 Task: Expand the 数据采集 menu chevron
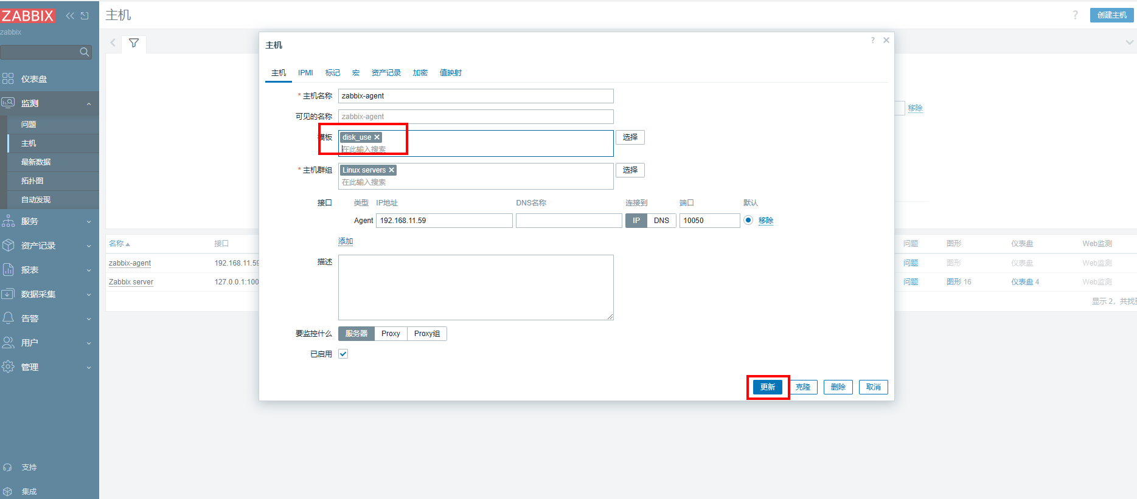click(89, 294)
